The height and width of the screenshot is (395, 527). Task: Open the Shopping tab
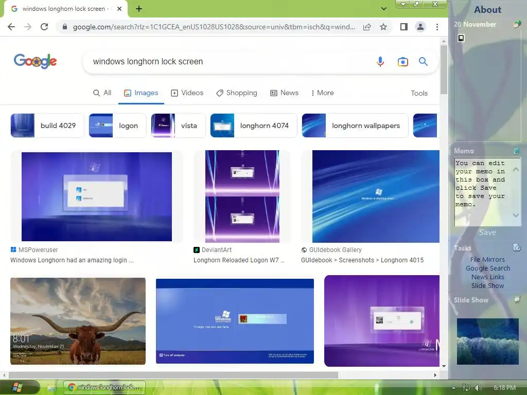tap(237, 93)
